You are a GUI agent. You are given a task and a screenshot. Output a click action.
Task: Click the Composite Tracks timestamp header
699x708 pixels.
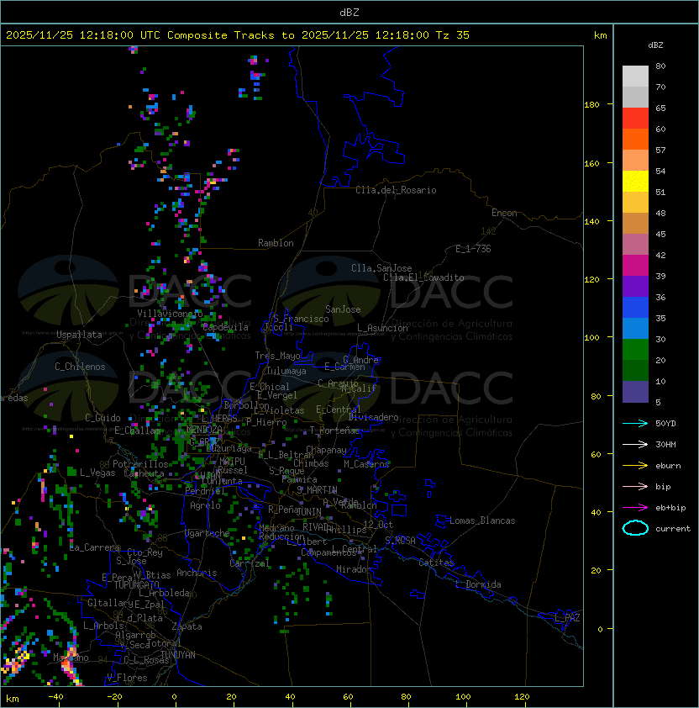(x=238, y=35)
